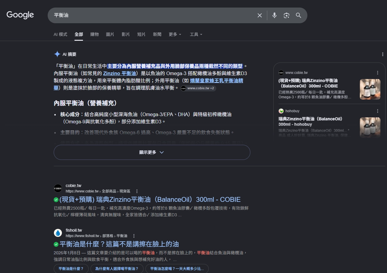The height and width of the screenshot is (273, 387).
Task: Click the cobie.tw breadcrumb URL text
Action: 98,191
